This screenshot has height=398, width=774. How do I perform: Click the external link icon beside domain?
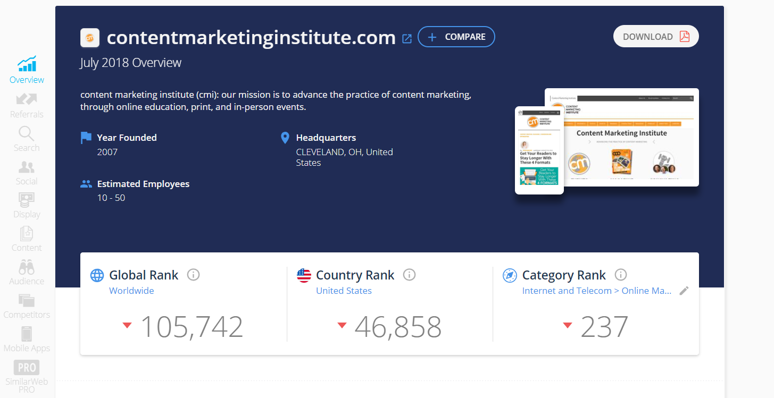coord(407,38)
